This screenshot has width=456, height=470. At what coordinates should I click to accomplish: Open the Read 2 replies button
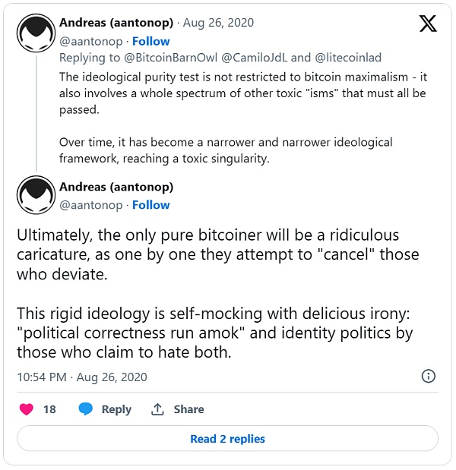pos(227,439)
